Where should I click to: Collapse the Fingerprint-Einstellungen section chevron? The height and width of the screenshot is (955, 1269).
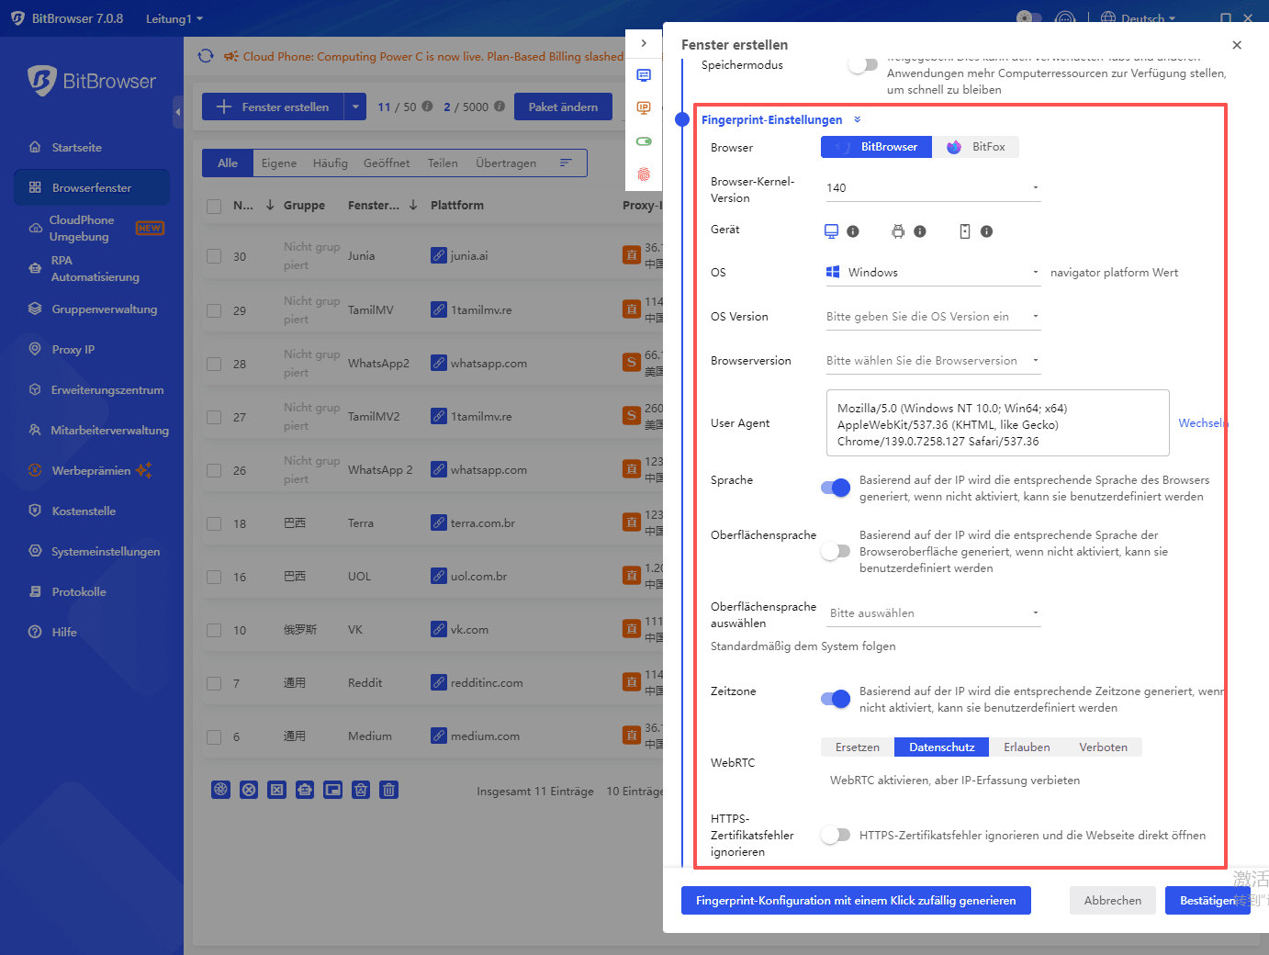pos(858,119)
